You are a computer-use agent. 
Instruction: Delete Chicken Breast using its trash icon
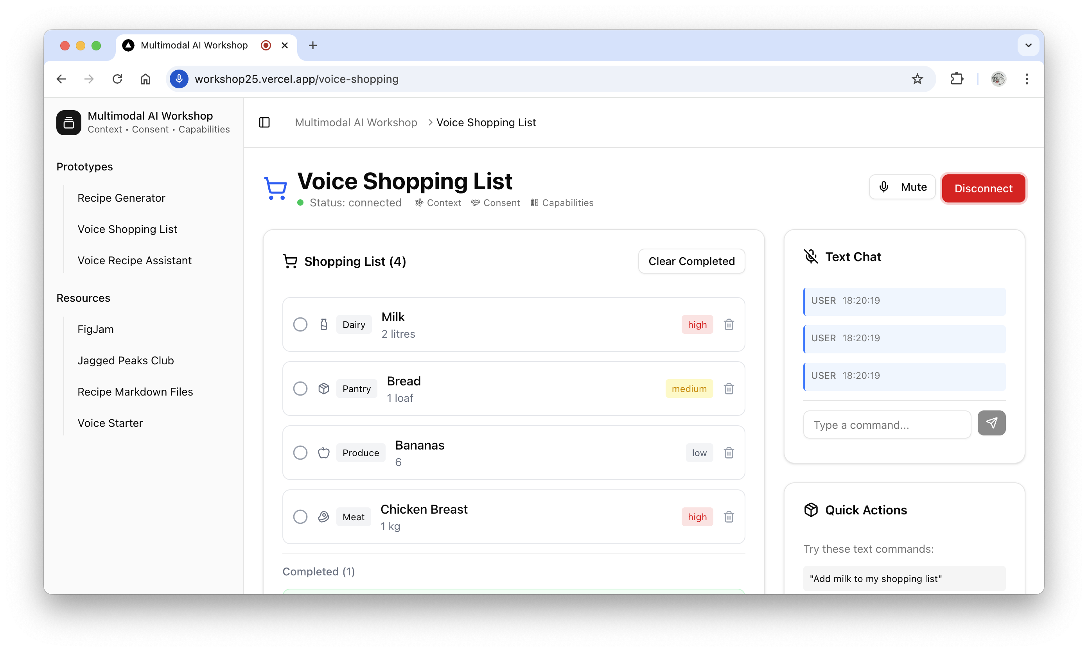point(729,517)
